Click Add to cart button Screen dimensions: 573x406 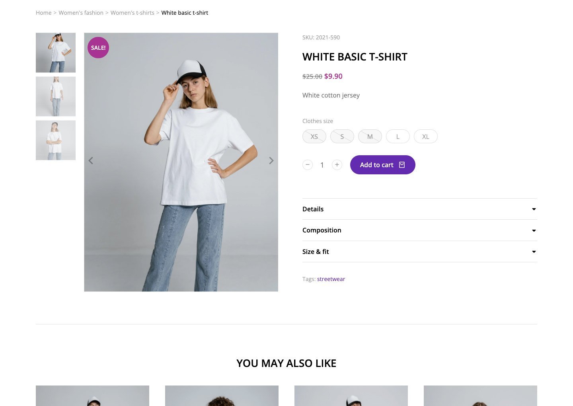click(x=382, y=165)
